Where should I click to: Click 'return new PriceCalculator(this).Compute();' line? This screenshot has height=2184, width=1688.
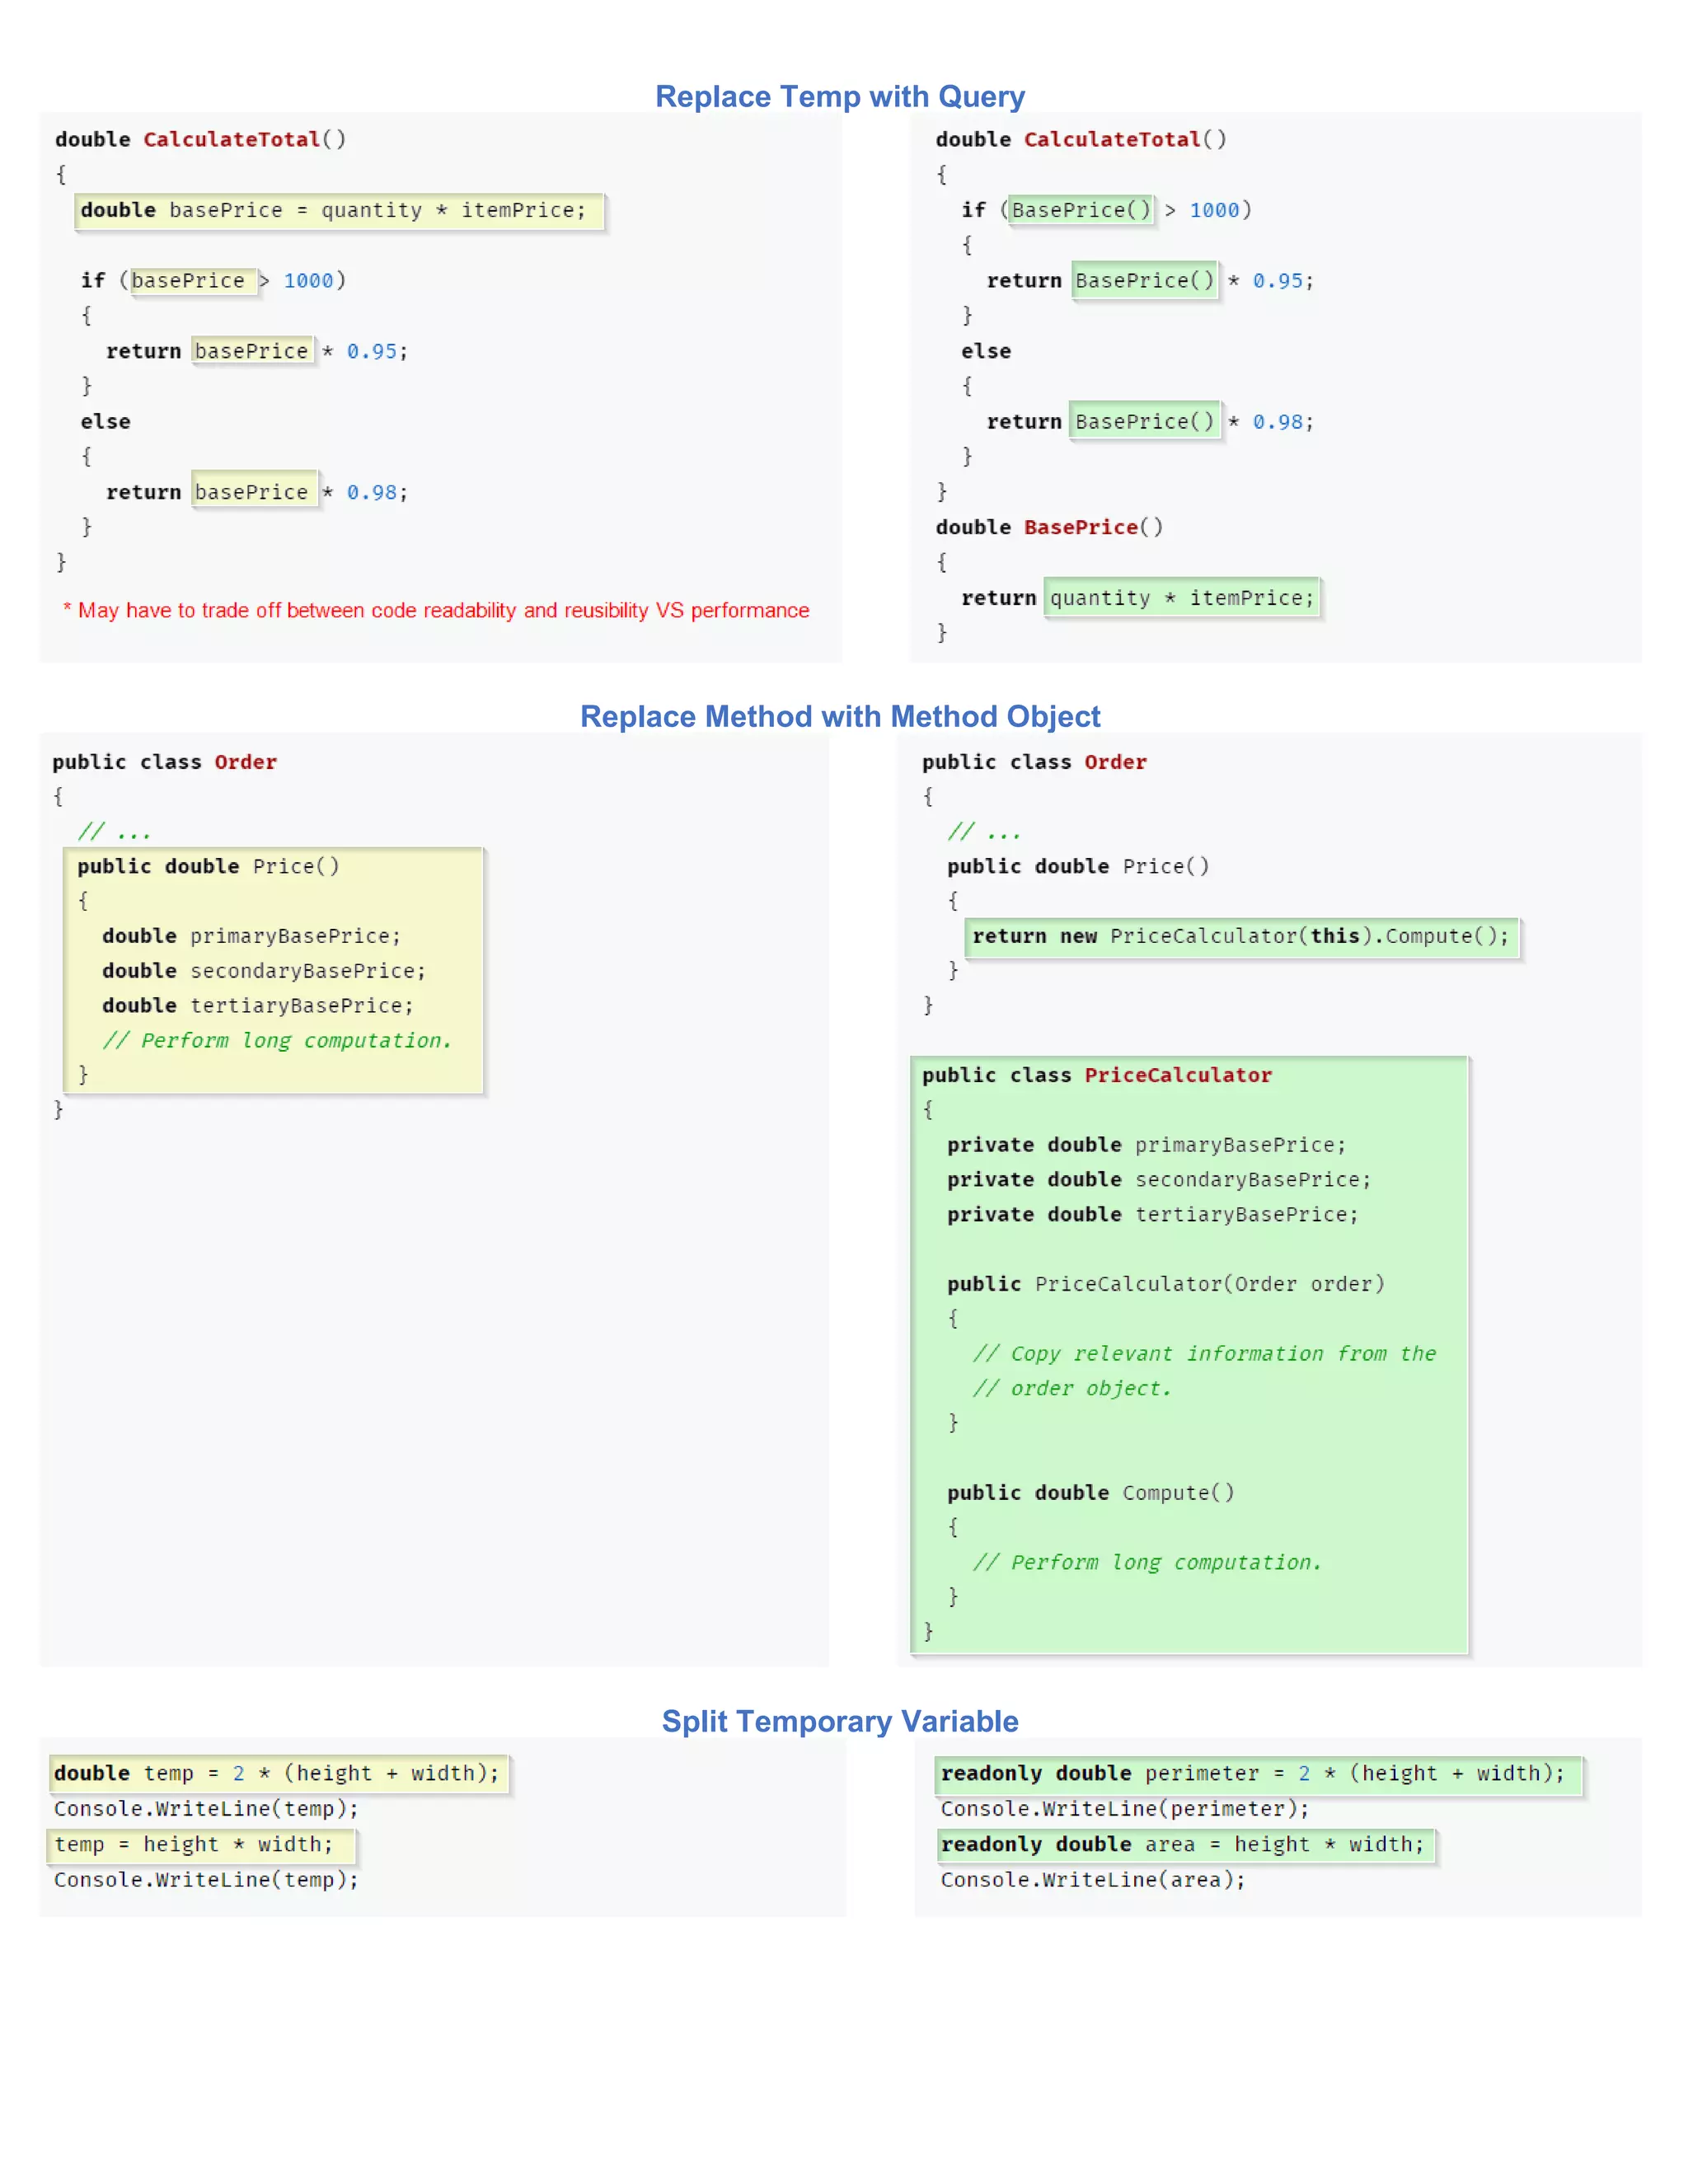[x=1242, y=937]
